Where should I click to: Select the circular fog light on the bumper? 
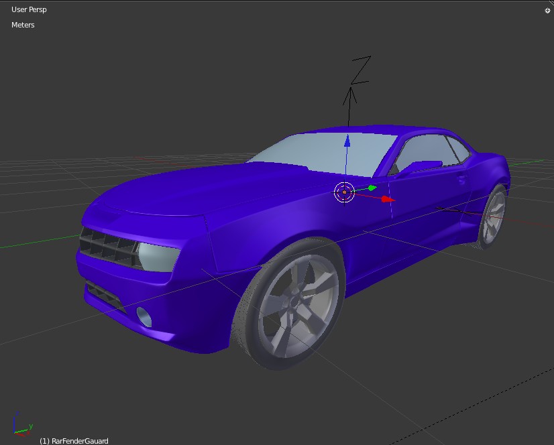[x=143, y=315]
